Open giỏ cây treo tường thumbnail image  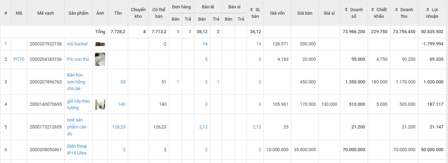point(100,104)
